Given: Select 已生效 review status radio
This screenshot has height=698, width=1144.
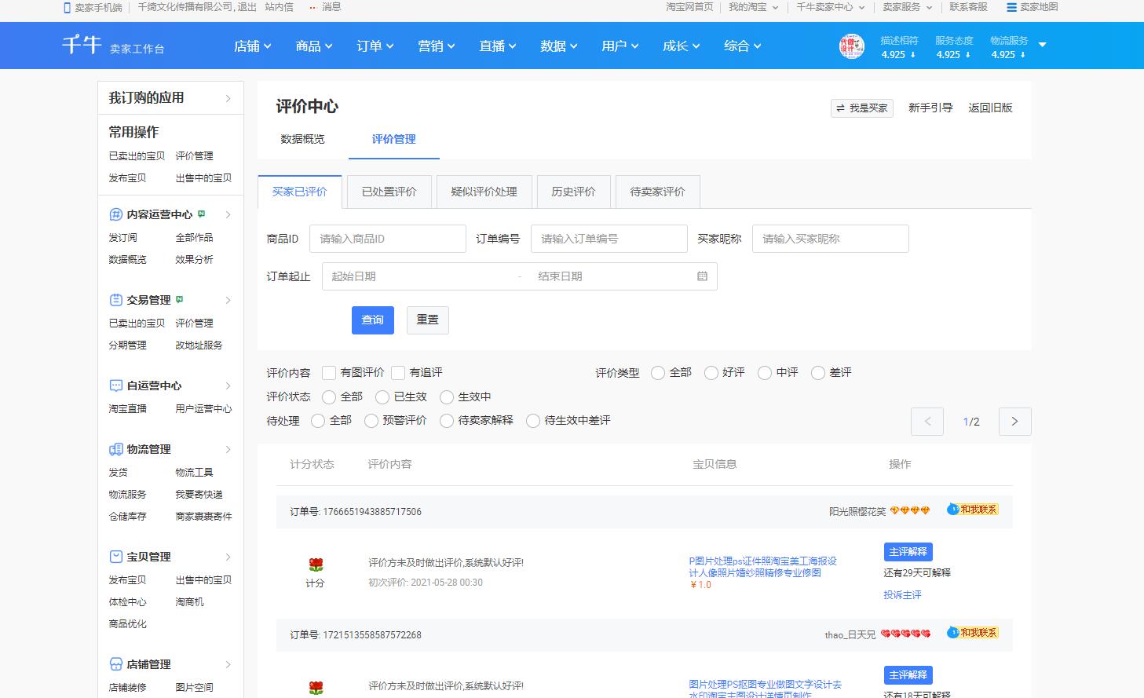Looking at the screenshot, I should 382,397.
